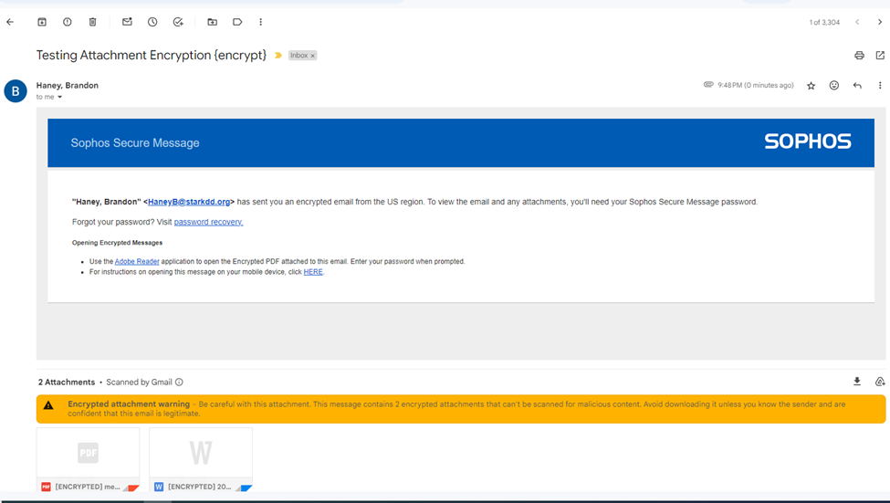View Scanned by Gmail info

coord(179,382)
